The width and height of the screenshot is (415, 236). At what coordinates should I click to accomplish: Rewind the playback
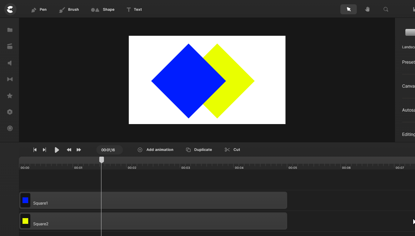pos(69,150)
